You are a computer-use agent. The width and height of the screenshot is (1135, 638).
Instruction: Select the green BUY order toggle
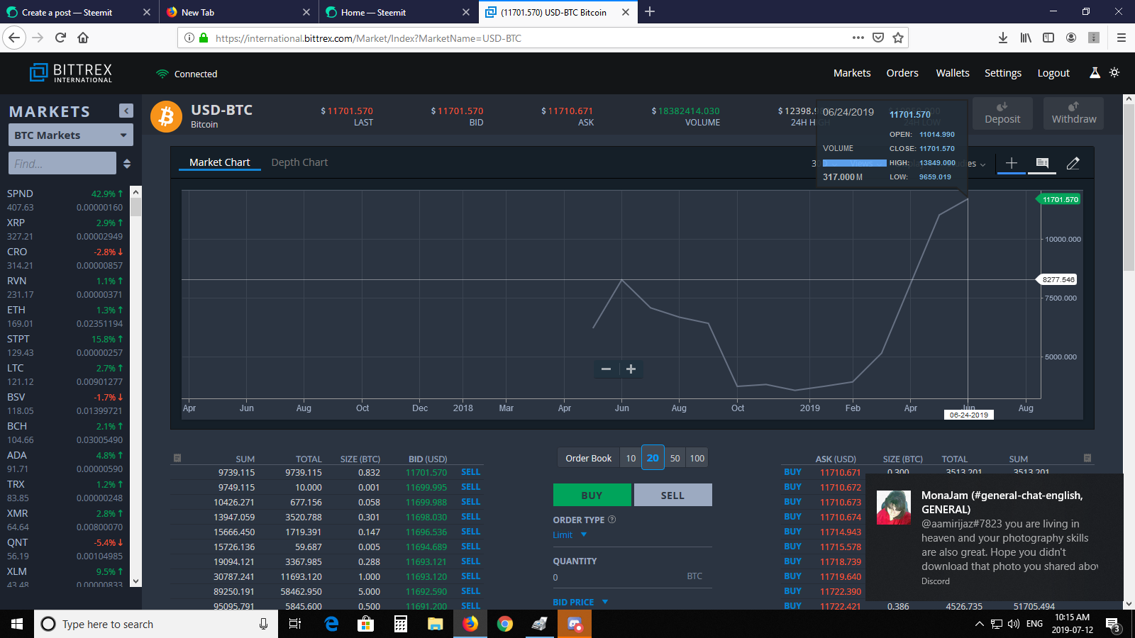tap(592, 495)
